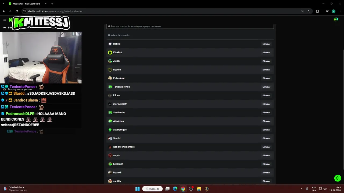Image resolution: width=344 pixels, height=193 pixels.
Task: Open Microsoft Edge from the taskbar
Action: click(175, 189)
